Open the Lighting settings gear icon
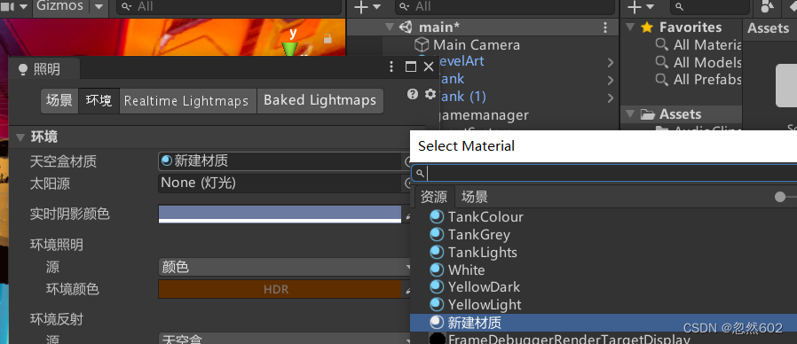The width and height of the screenshot is (797, 344). (430, 94)
